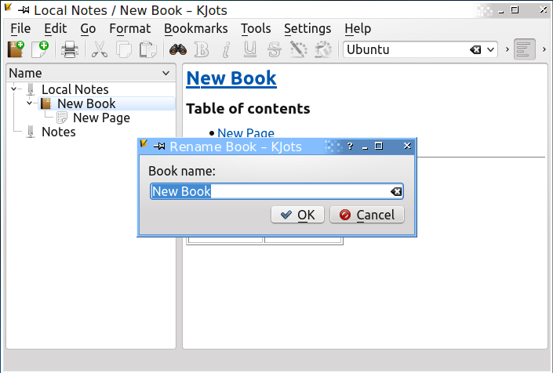Click the New Page document icon in tree
This screenshot has height=373, width=553.
click(x=62, y=118)
